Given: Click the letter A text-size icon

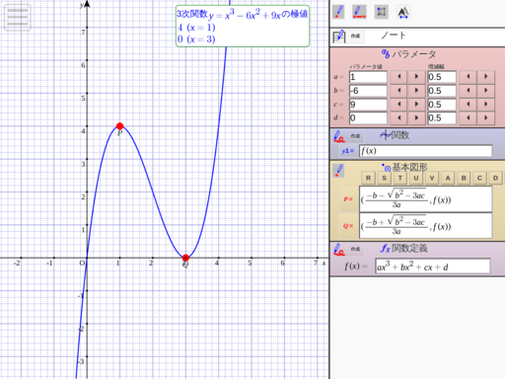Looking at the screenshot, I should coord(403,13).
